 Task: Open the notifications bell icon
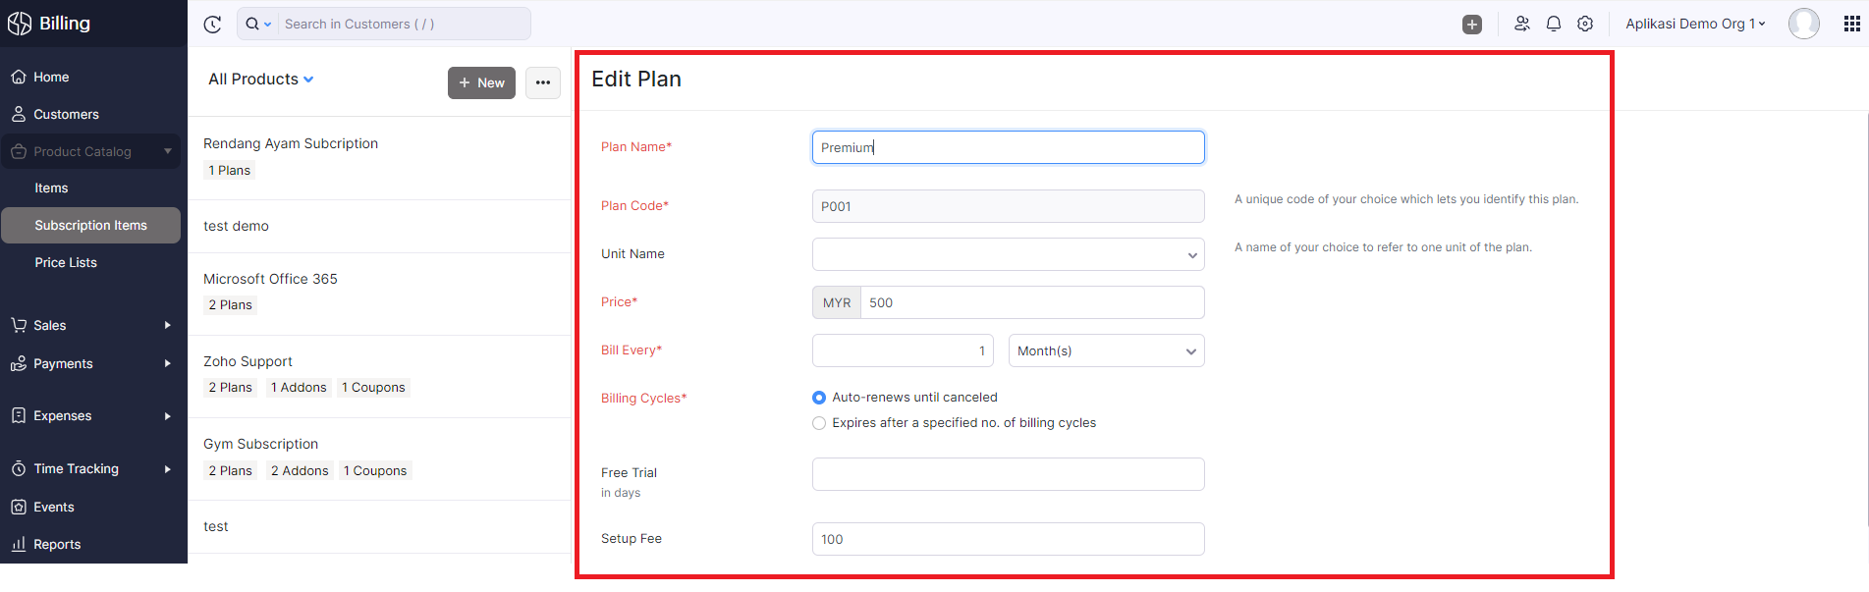[x=1554, y=24]
